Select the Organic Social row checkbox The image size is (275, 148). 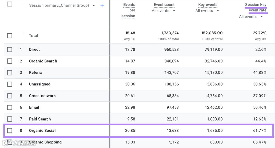[10, 131]
